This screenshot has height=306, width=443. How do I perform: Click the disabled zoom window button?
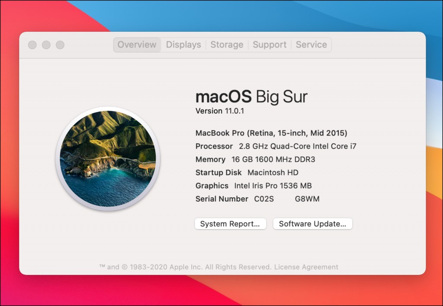tap(60, 45)
